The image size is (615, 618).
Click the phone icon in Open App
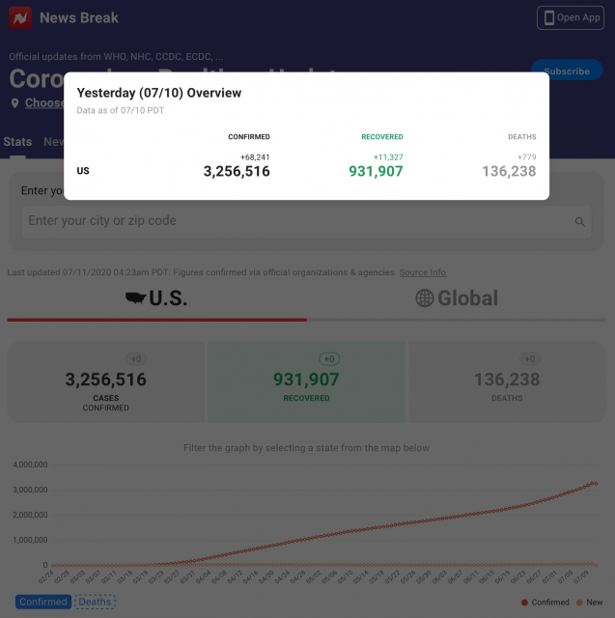(x=549, y=17)
